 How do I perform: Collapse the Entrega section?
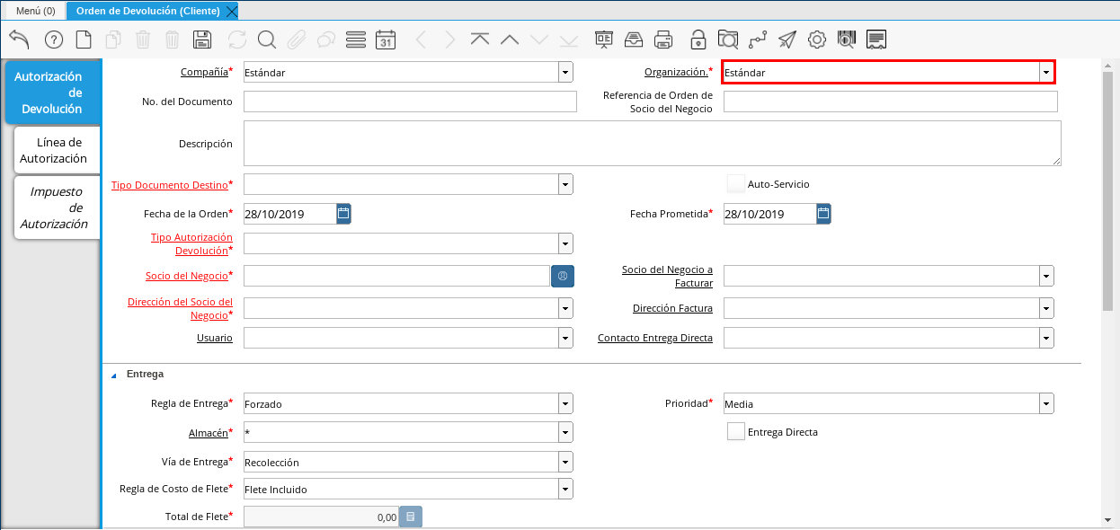[114, 375]
